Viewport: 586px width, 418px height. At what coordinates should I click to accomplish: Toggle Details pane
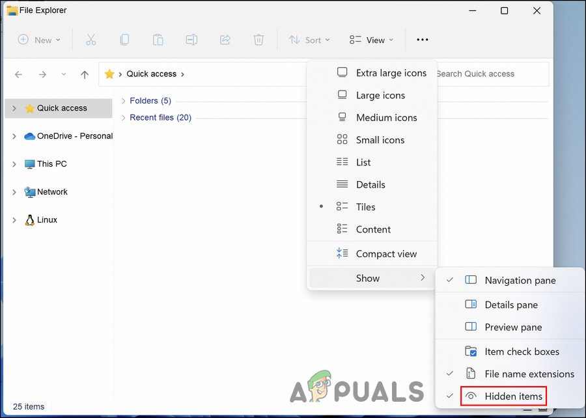(x=510, y=305)
